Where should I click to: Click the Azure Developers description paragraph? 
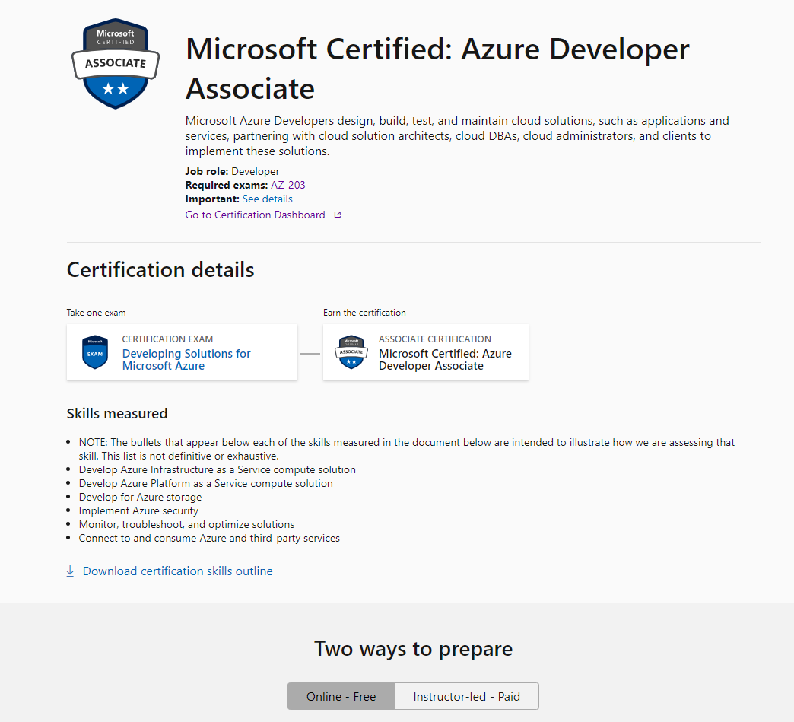457,135
